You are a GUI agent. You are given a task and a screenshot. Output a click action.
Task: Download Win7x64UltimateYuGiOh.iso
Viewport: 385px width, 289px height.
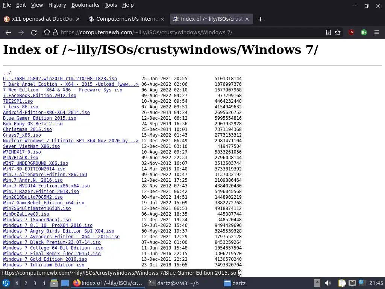point(37,208)
